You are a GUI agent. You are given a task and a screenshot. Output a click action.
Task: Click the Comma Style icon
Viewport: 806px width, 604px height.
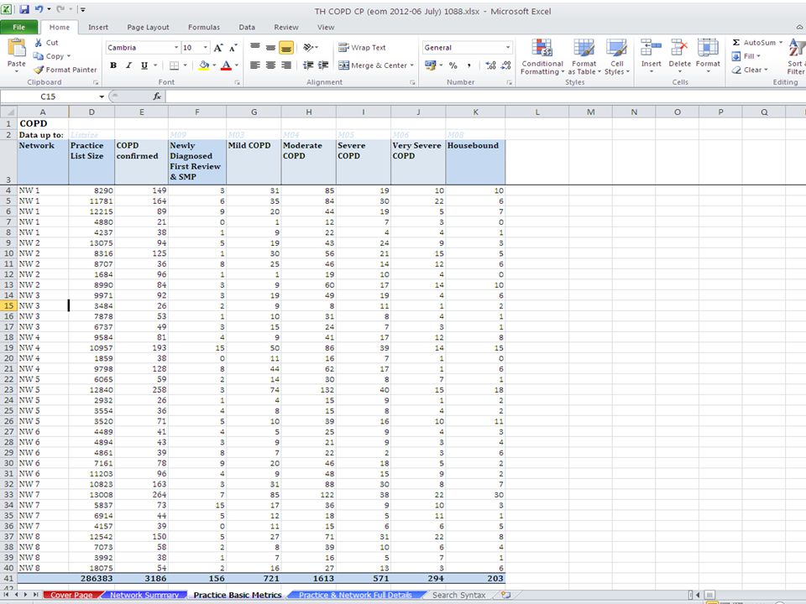[x=468, y=65]
